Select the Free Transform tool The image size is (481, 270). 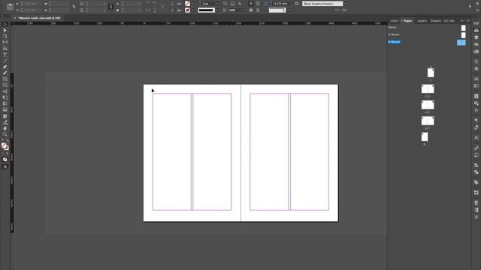(5, 97)
